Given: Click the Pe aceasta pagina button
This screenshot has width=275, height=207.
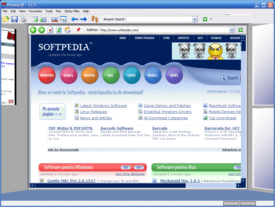Looking at the screenshot, I should pyautogui.click(x=52, y=112).
